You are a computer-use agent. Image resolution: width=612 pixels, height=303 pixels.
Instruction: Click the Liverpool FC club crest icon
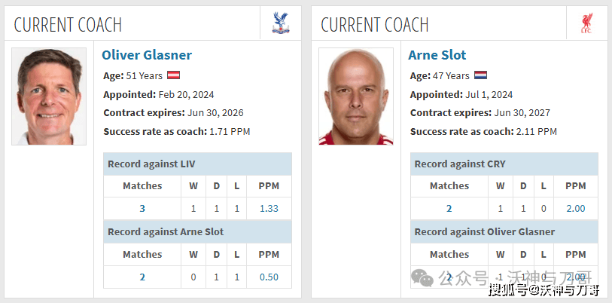click(x=586, y=23)
